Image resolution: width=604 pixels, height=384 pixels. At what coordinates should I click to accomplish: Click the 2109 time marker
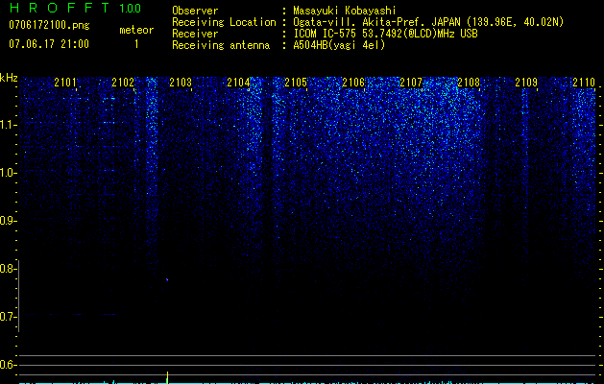pyautogui.click(x=526, y=83)
